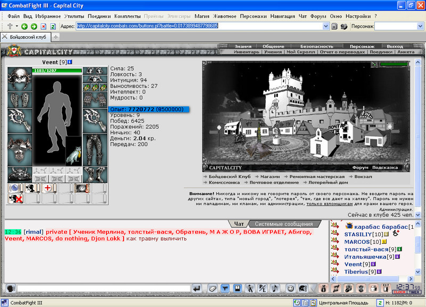The image size is (426, 307).
Task: Click the green back arrow in toolbar
Action: point(24,26)
